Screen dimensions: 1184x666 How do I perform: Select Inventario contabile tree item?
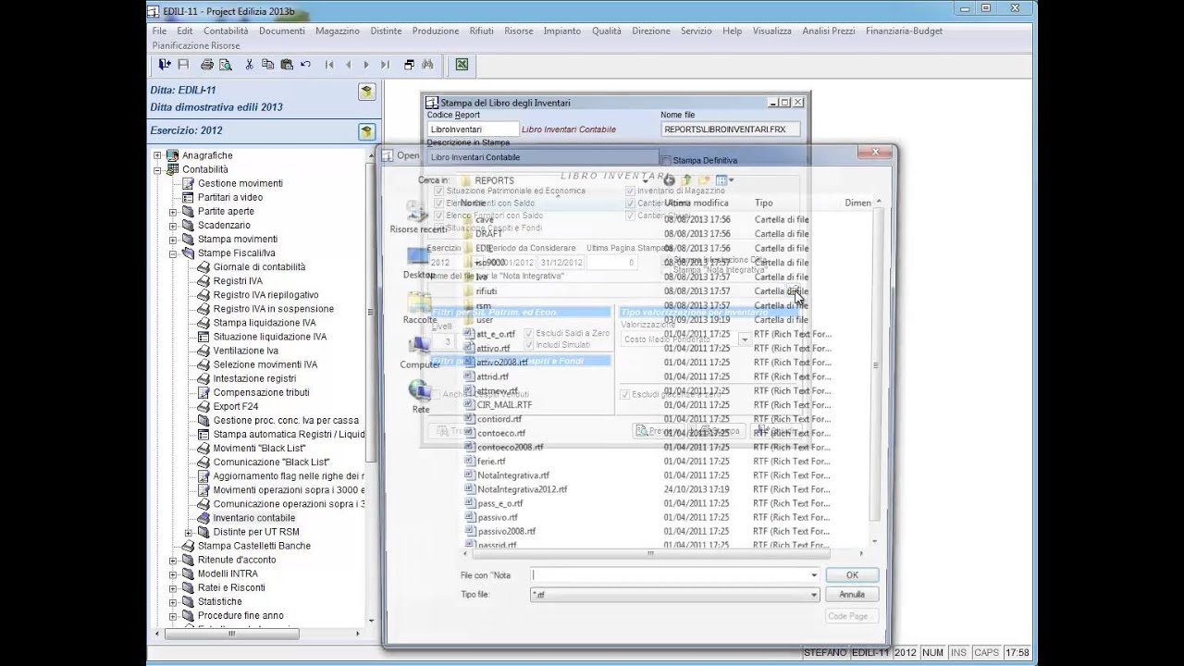pyautogui.click(x=254, y=518)
